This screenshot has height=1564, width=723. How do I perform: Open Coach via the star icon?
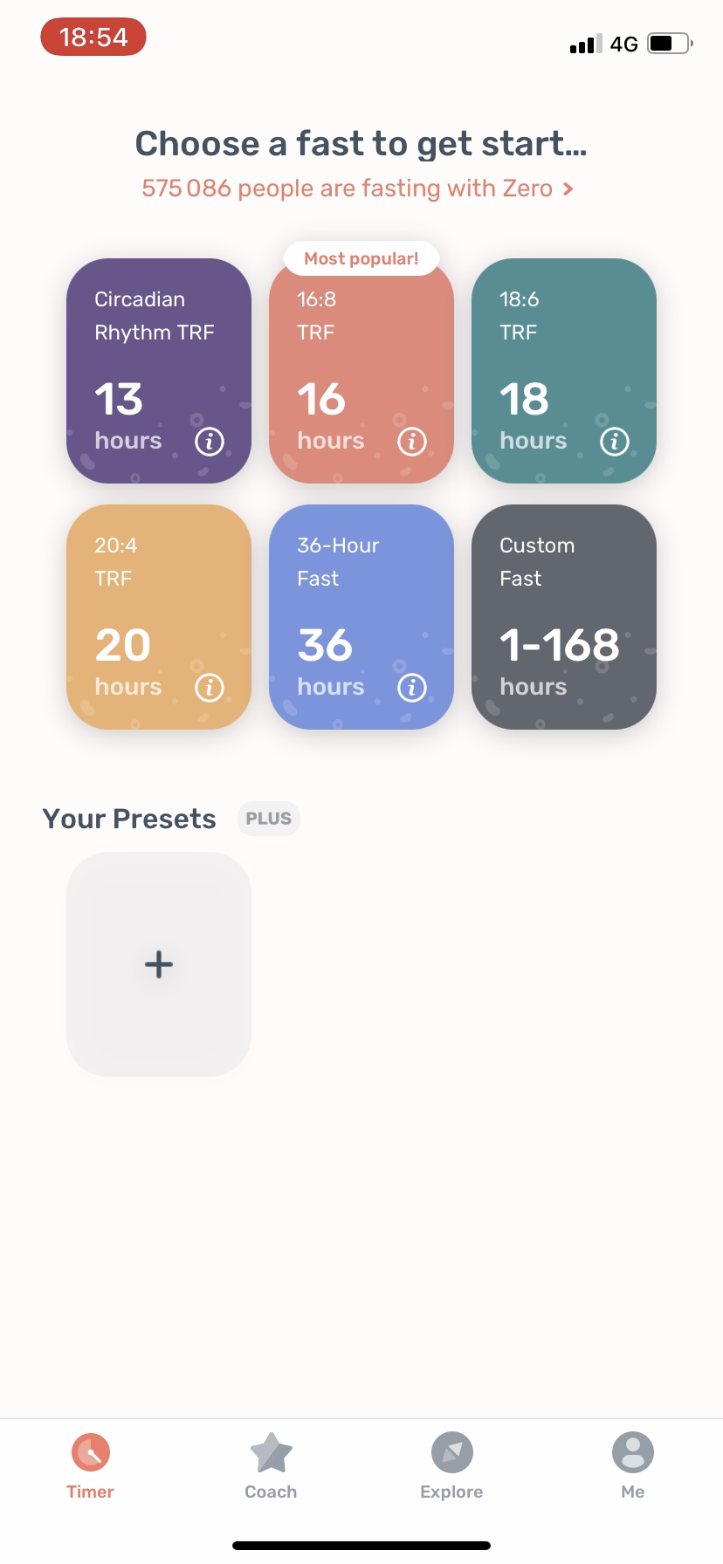(x=271, y=1453)
